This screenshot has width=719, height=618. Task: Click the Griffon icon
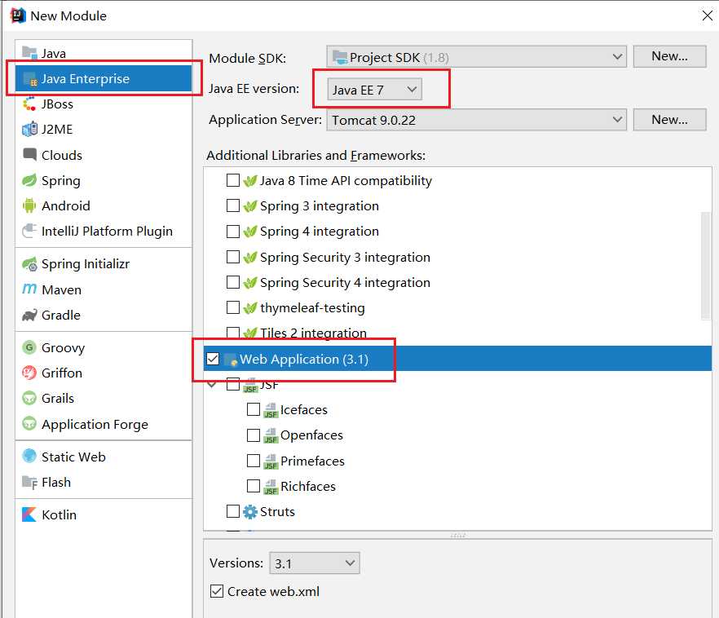(29, 373)
